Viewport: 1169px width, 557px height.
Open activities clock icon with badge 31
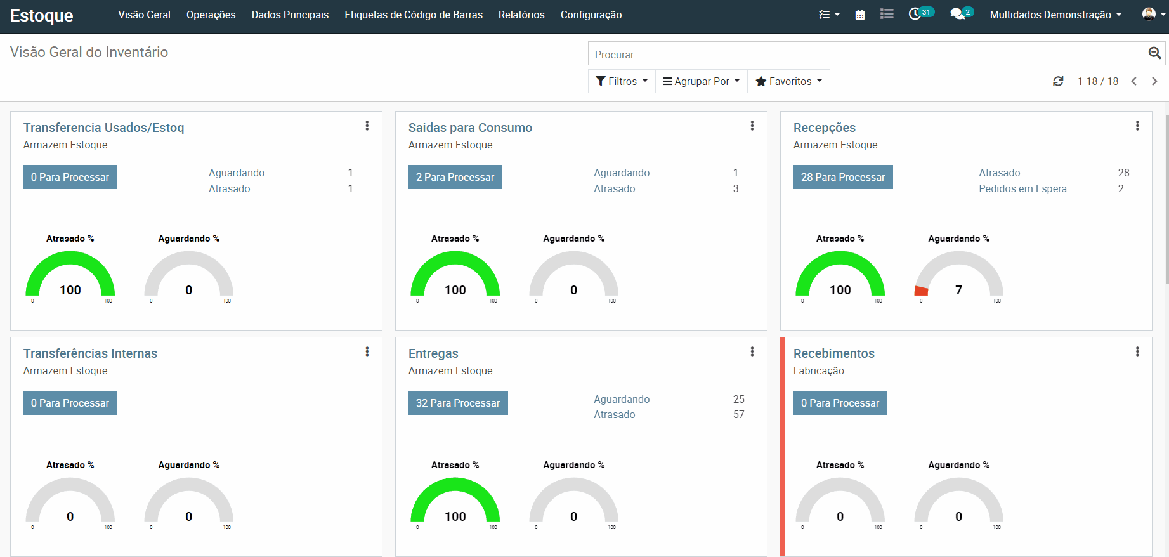[x=915, y=14]
